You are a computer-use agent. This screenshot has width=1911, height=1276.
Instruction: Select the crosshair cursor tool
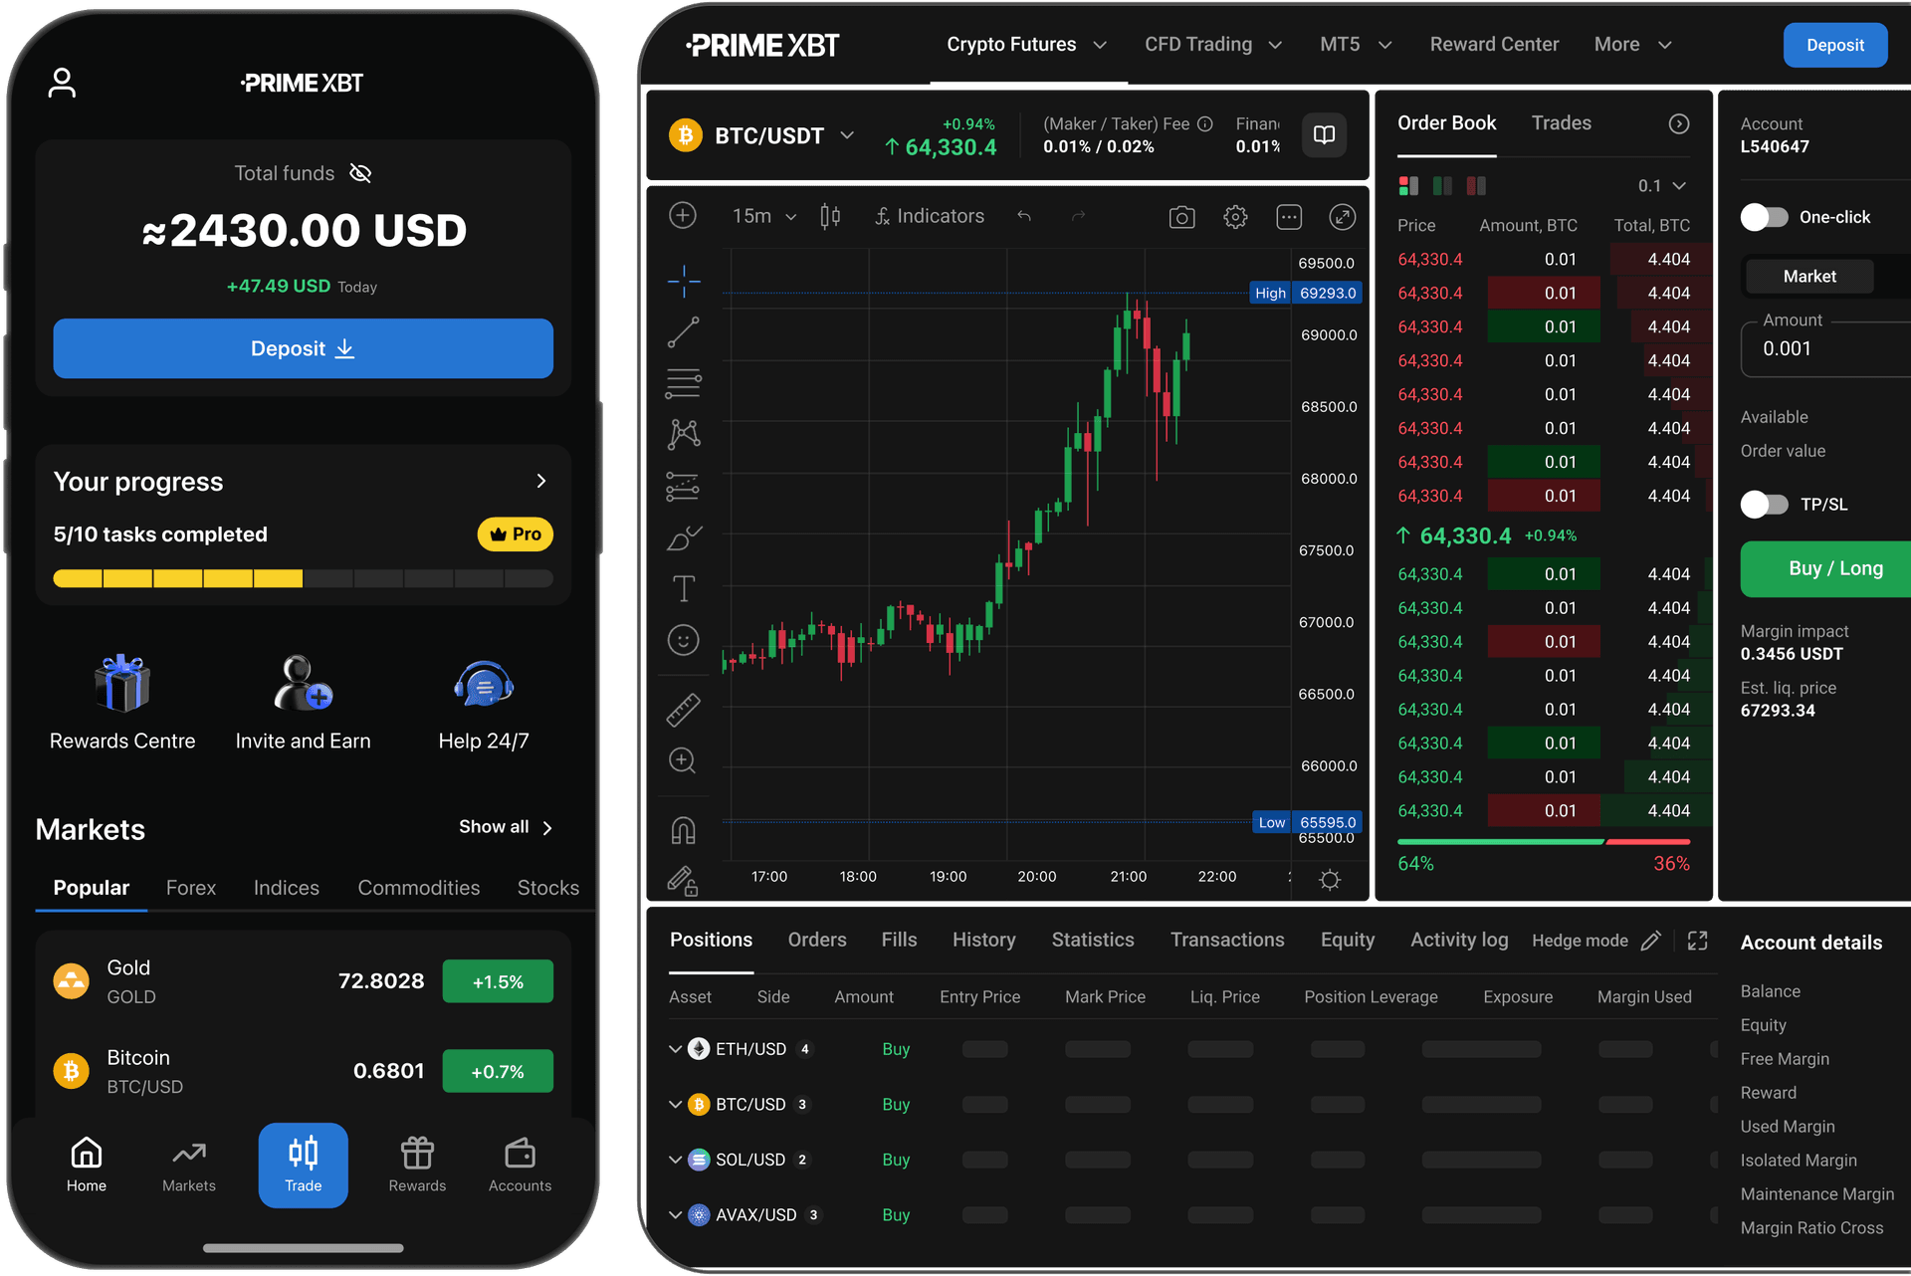tap(684, 282)
